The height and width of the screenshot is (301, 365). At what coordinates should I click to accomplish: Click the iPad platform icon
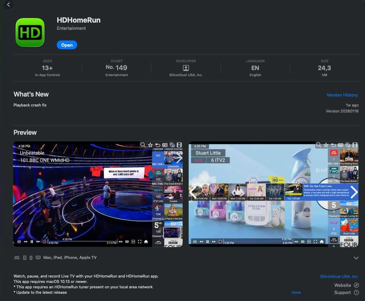pos(25,258)
